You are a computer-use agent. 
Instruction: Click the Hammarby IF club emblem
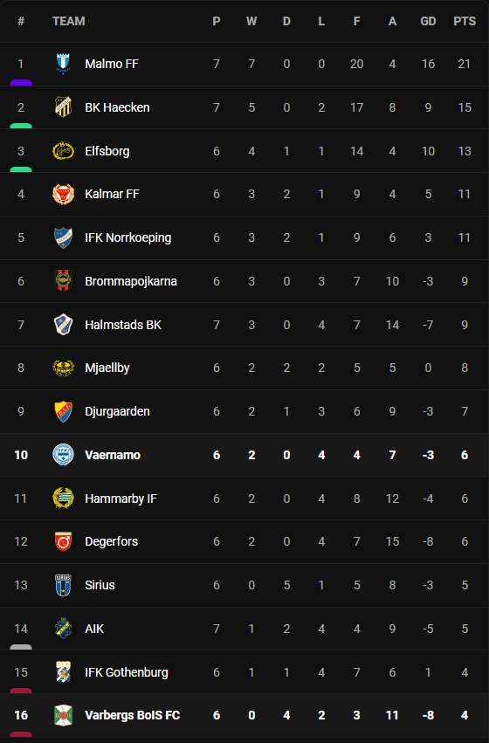coord(63,499)
